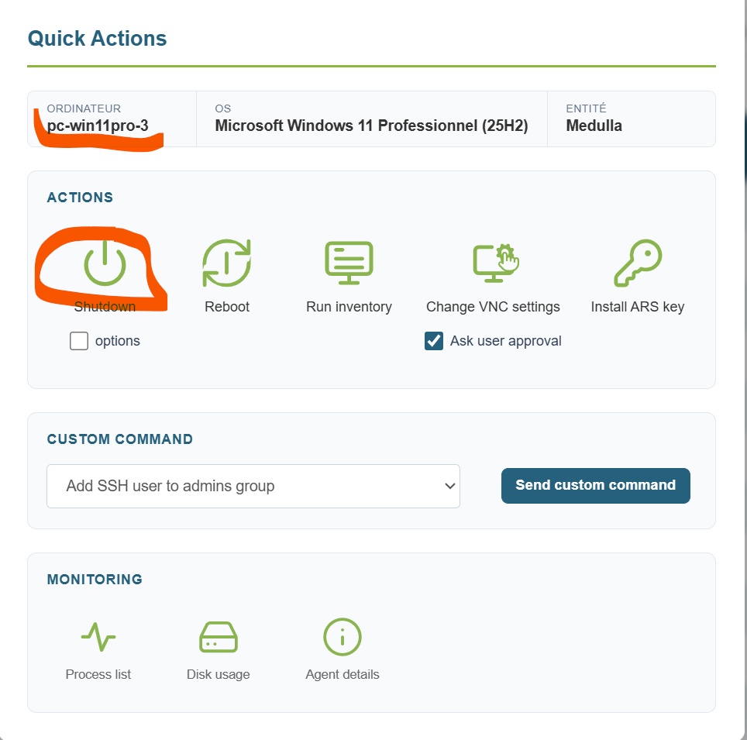Open the custom command dropdown list
Screen dimensions: 747x740
coord(253,487)
